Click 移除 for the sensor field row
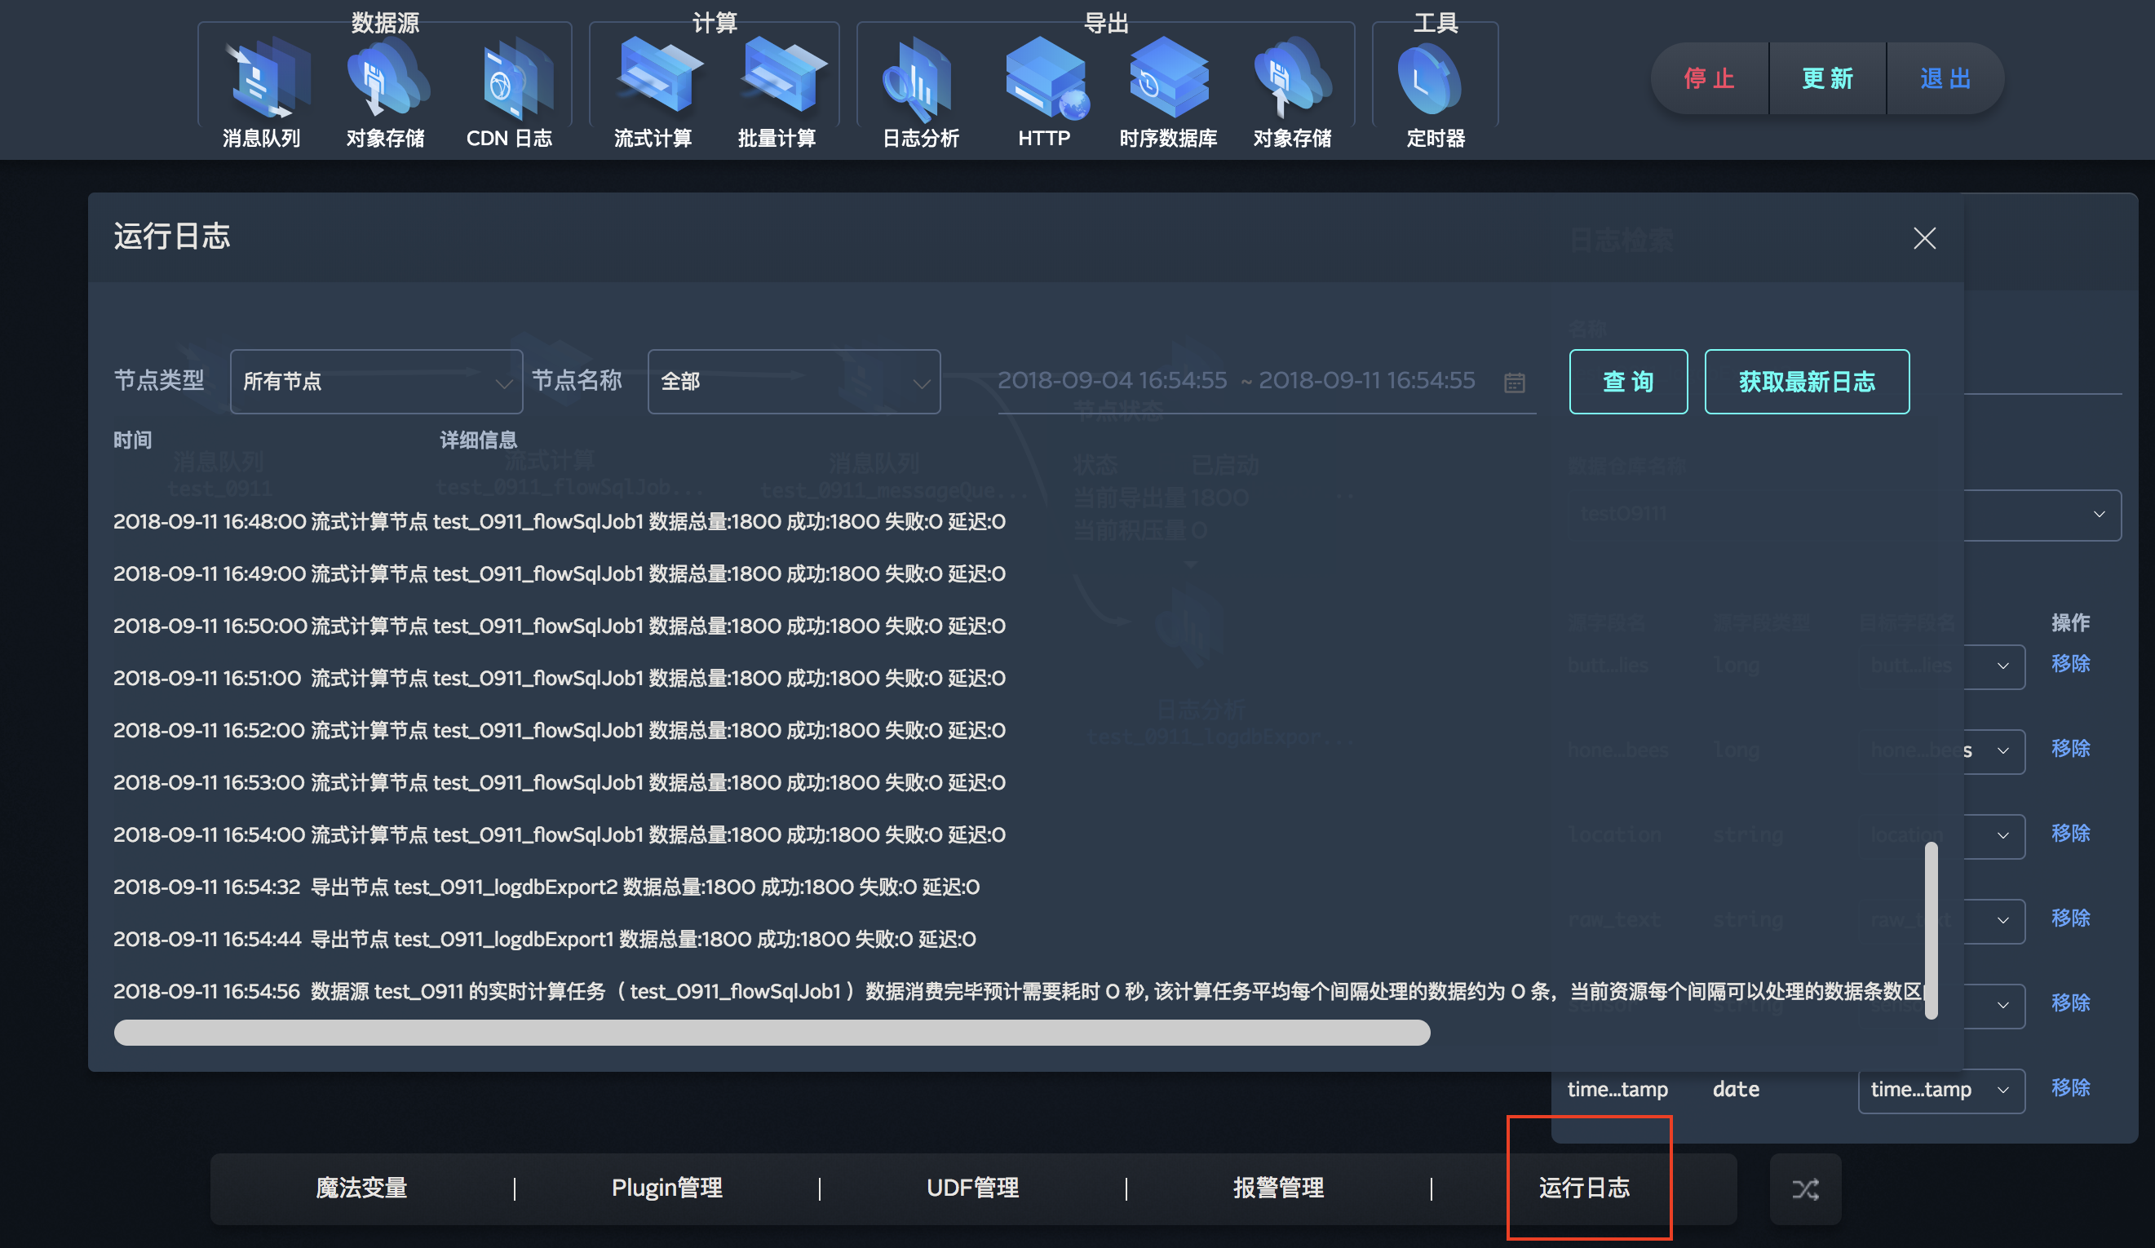This screenshot has width=2155, height=1248. (x=2070, y=1002)
